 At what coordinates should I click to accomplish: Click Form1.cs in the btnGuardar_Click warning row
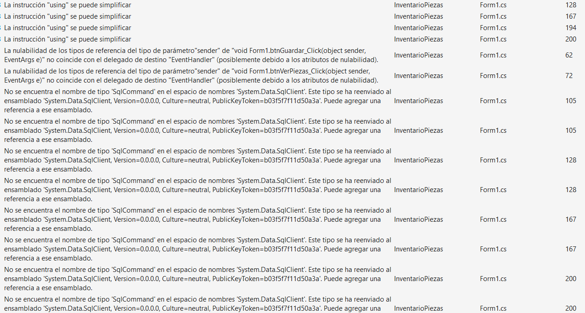(493, 55)
